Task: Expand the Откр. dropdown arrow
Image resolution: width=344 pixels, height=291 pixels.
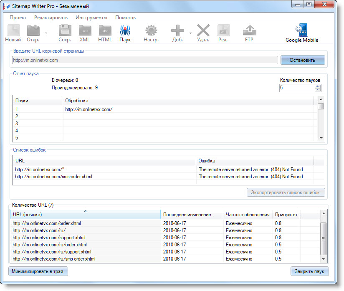Action: coord(46,33)
